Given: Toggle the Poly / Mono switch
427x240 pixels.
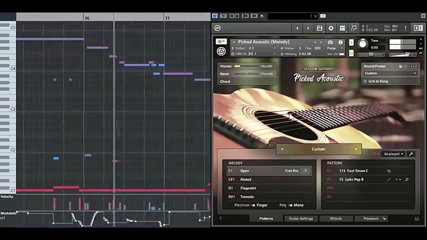Looking at the screenshot, I should coord(290,205).
